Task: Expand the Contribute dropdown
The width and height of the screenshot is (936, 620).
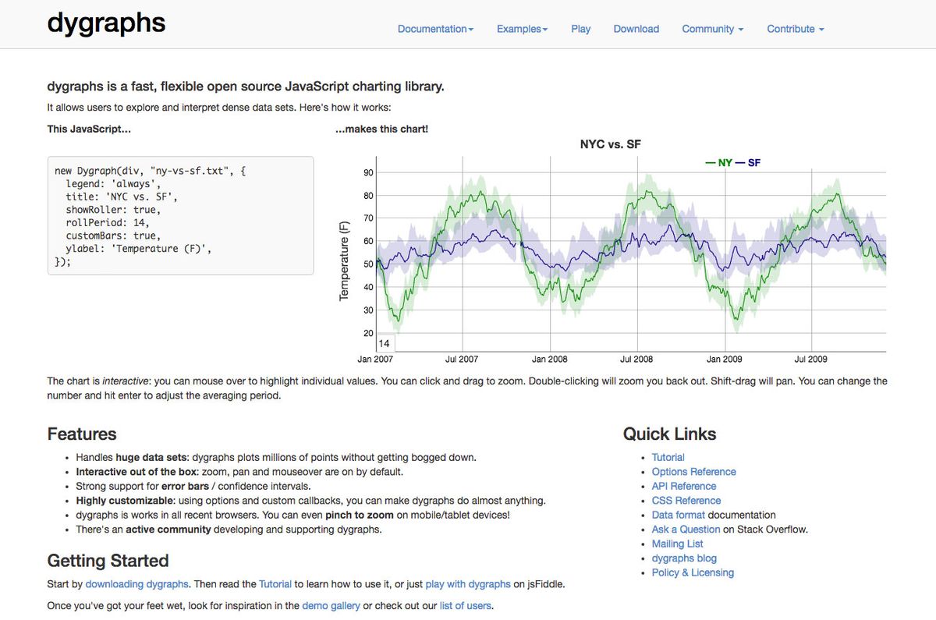Action: click(794, 29)
